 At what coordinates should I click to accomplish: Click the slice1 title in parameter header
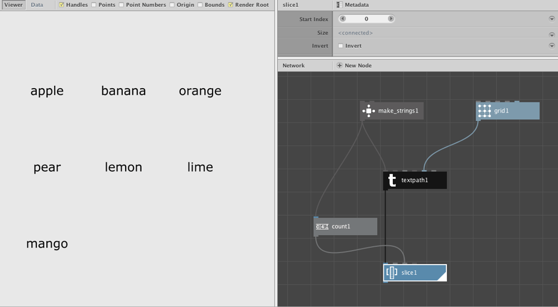point(290,5)
